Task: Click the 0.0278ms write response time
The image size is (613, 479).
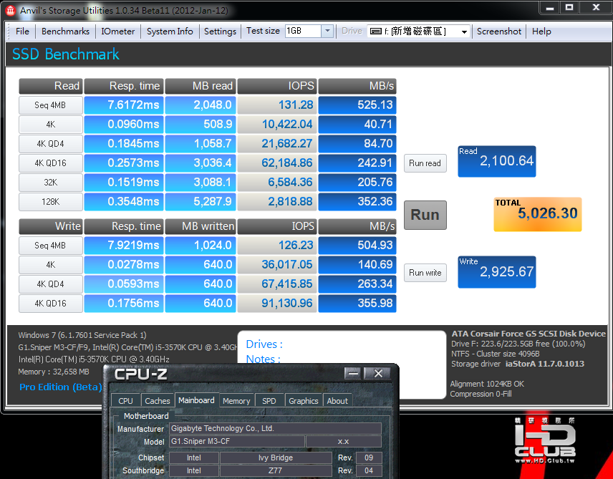Action: tap(124, 264)
